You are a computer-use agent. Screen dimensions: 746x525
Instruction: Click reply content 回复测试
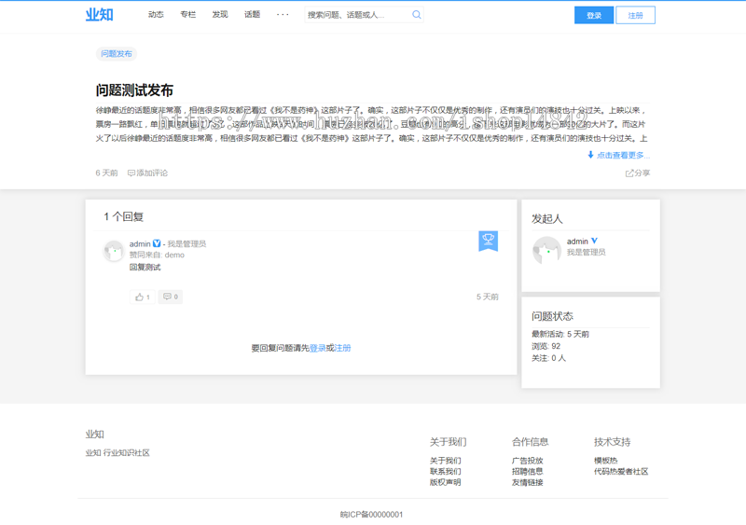pyautogui.click(x=145, y=267)
